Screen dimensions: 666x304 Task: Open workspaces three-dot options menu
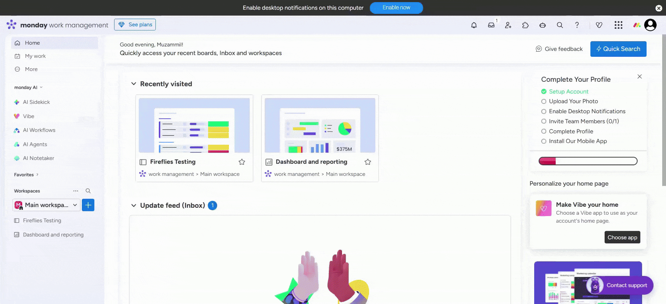(x=76, y=191)
